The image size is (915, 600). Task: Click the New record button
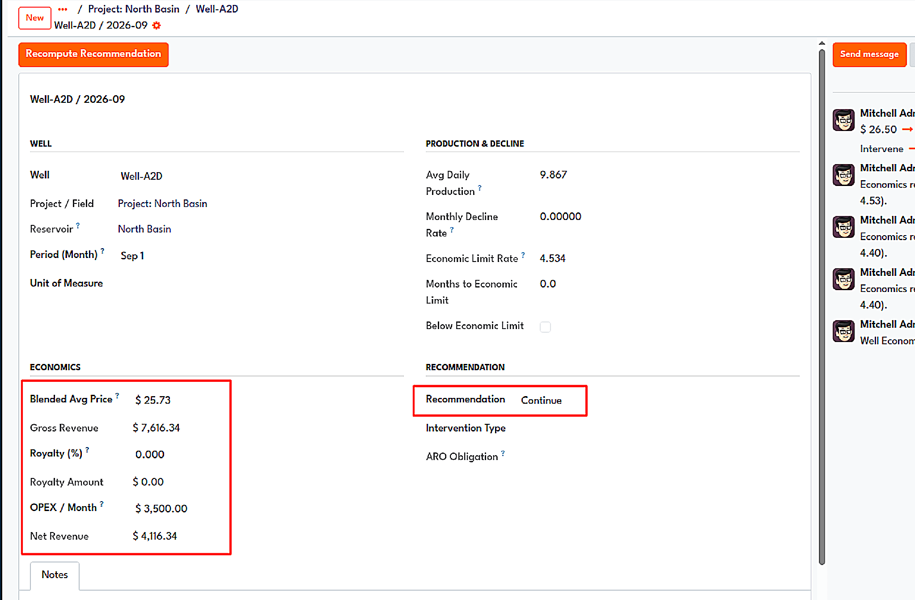35,18
